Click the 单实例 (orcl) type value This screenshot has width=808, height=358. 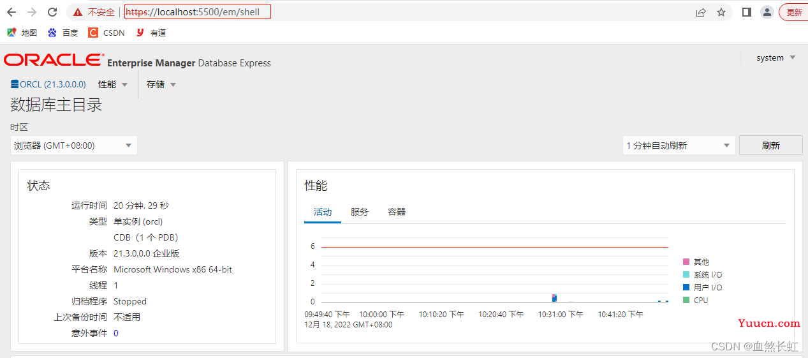tap(138, 221)
